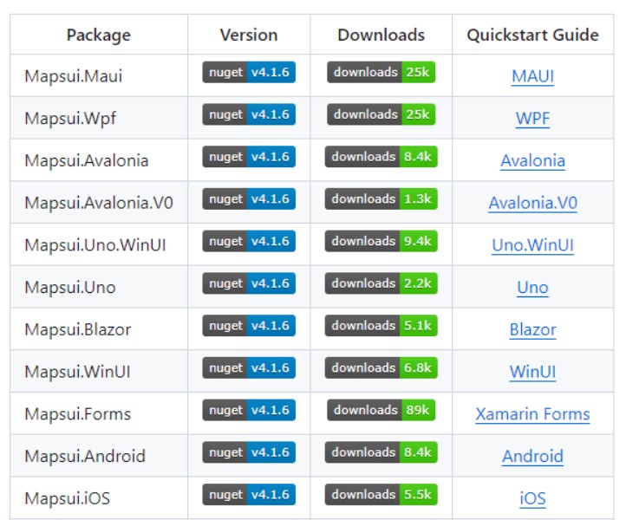Open the Avalonia quickstart guide
Image resolution: width=626 pixels, height=520 pixels.
532,161
